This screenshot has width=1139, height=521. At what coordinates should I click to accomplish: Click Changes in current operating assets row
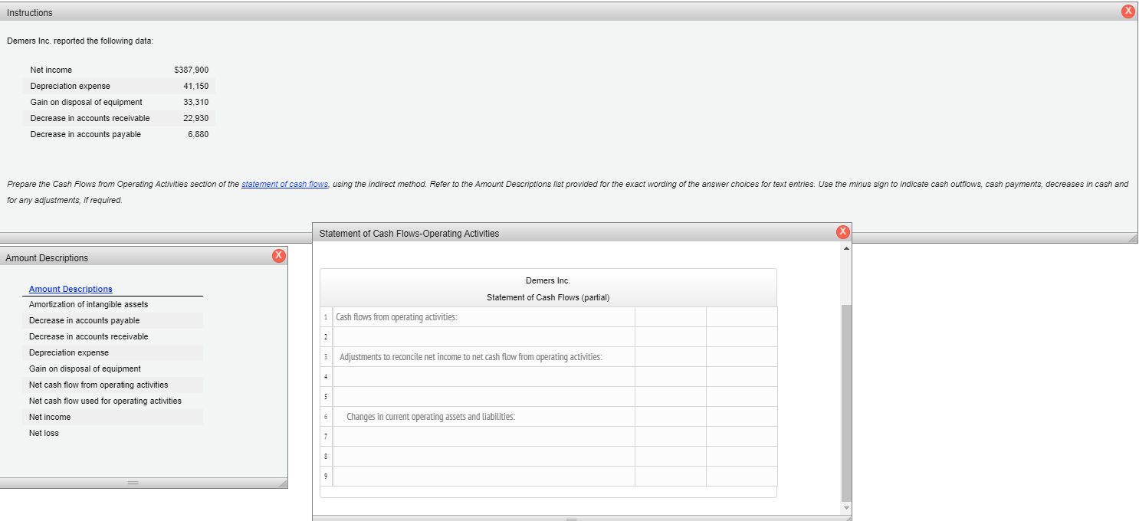click(484, 417)
